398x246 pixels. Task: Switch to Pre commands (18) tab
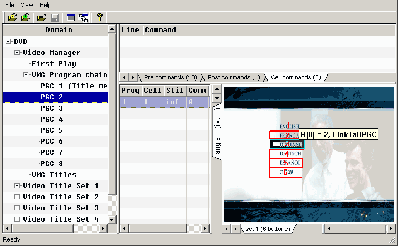click(x=170, y=77)
